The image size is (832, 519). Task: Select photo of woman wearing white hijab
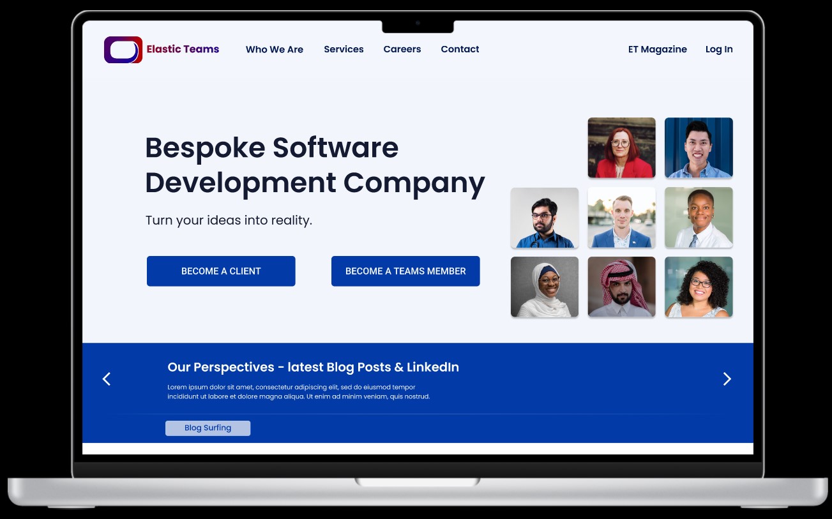coord(545,287)
